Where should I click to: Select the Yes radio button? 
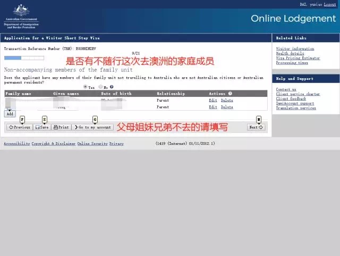[86, 87]
